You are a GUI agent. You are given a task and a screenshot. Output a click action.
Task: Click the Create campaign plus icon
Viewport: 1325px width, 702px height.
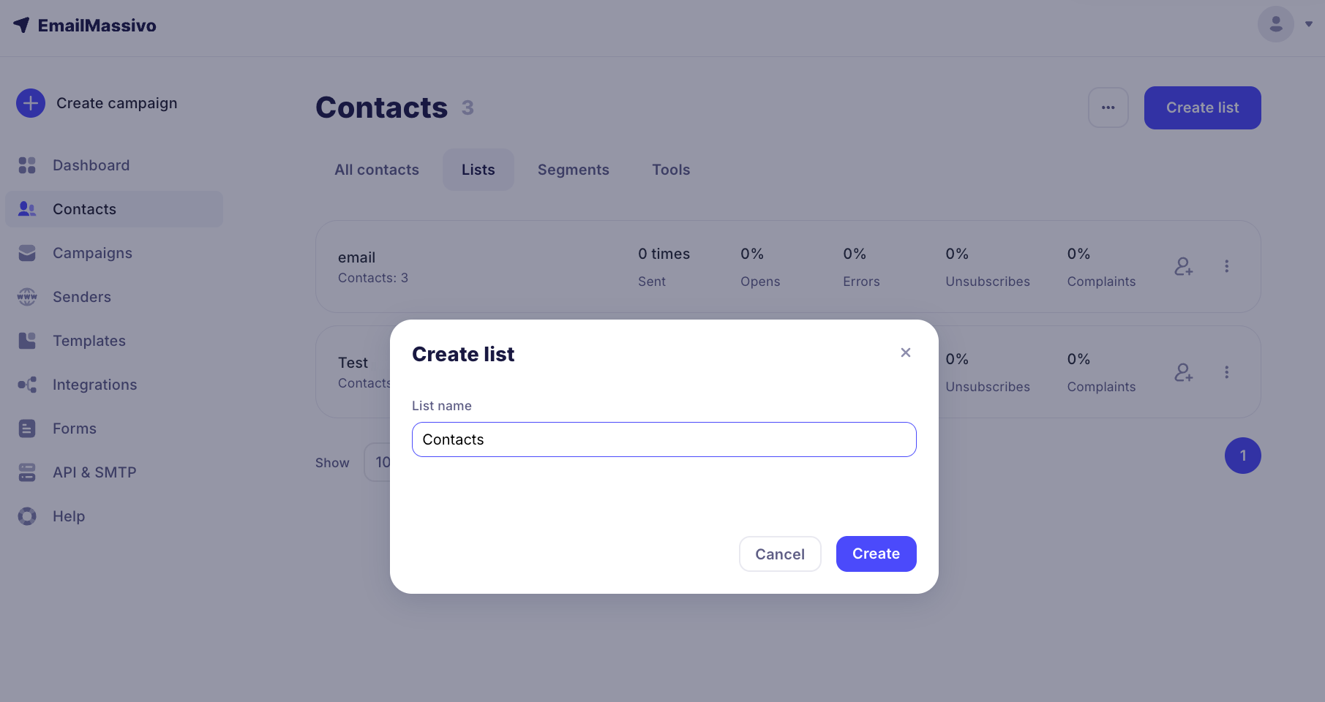31,103
